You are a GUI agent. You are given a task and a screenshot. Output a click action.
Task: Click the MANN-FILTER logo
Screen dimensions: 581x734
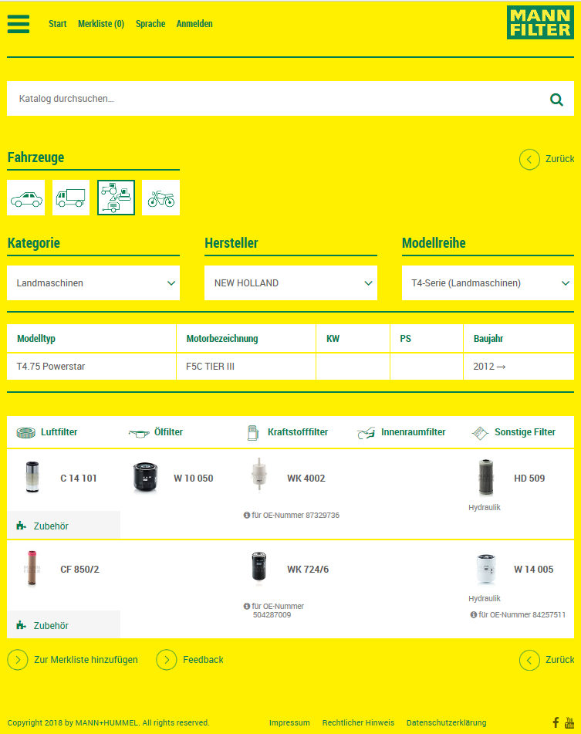tap(540, 23)
